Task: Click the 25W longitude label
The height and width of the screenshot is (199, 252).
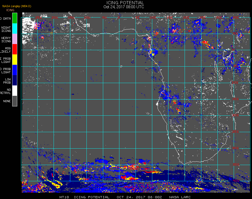Action: click(38, 18)
